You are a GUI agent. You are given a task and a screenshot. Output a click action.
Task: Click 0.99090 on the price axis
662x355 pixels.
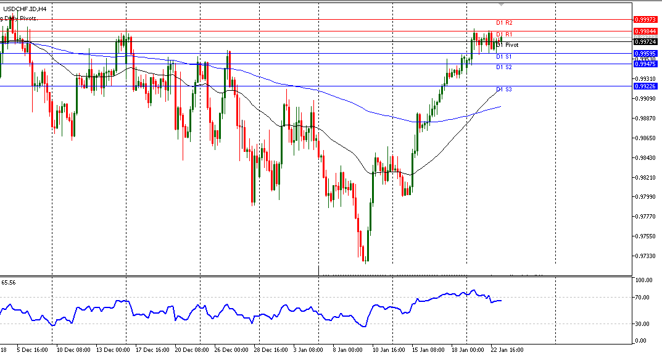[645, 99]
